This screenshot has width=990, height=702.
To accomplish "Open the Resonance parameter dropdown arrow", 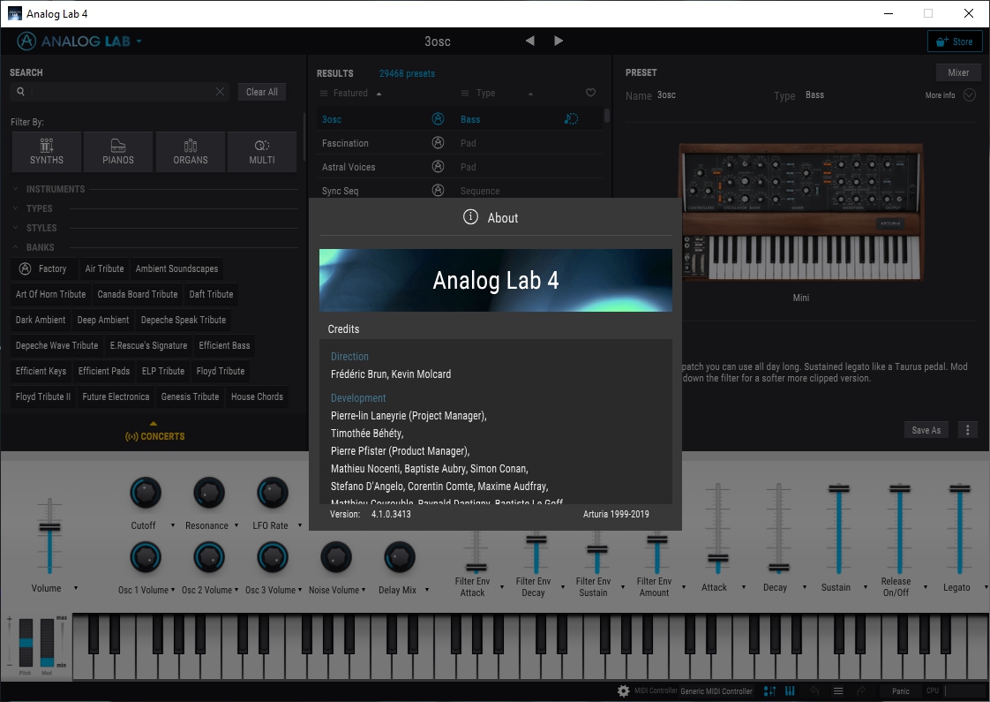I will [236, 525].
